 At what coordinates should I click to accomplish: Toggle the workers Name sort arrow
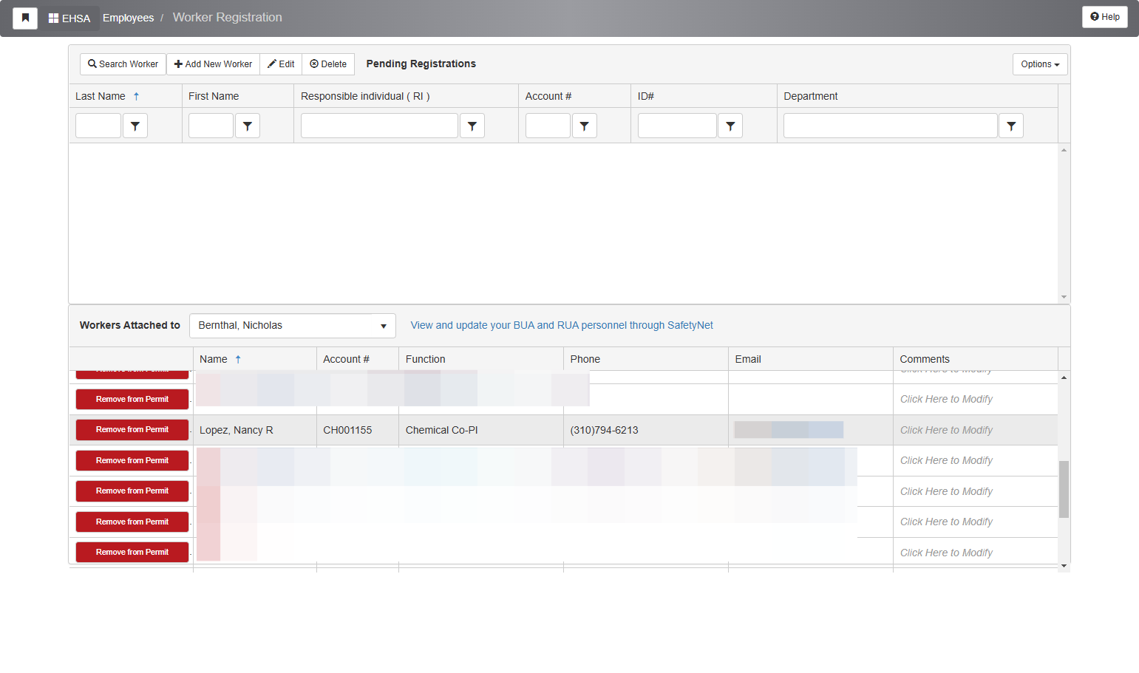tap(238, 359)
